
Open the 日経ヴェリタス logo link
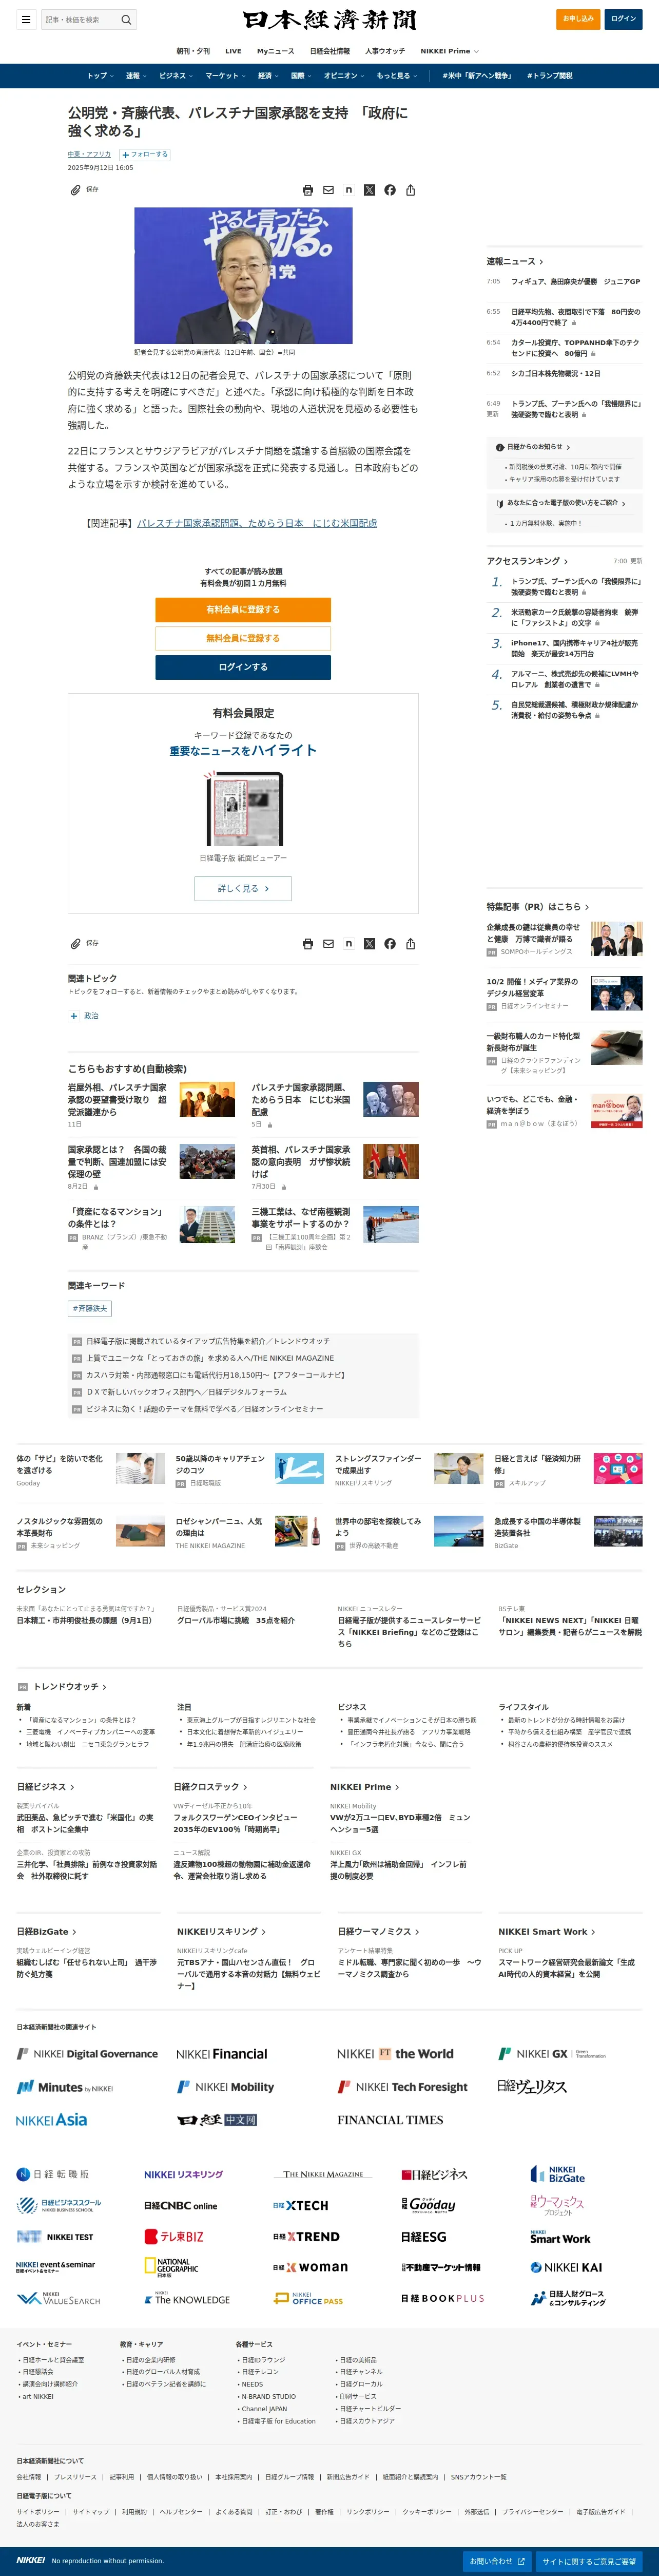[532, 2087]
